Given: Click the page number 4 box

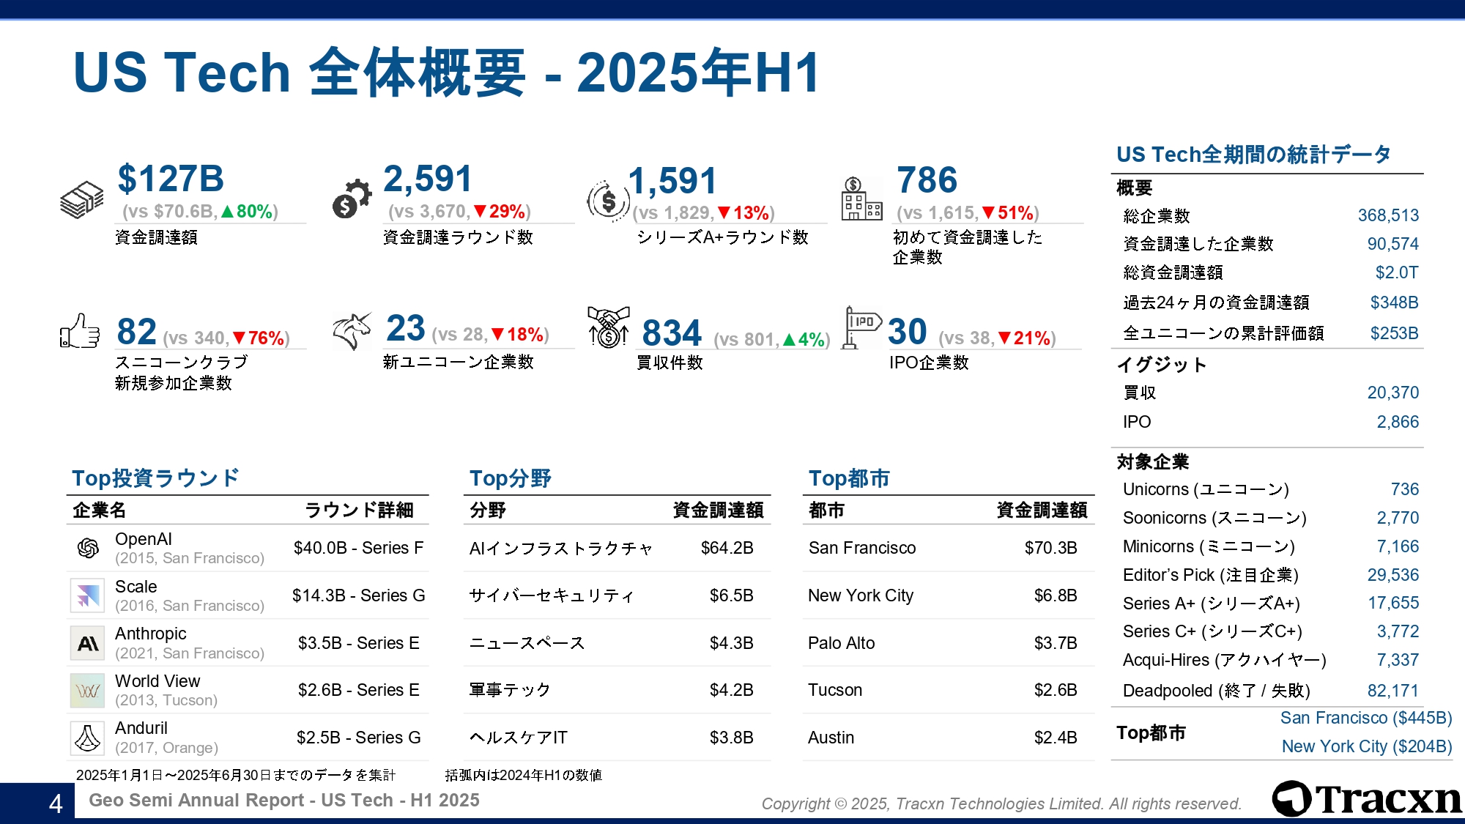Looking at the screenshot, I should [x=55, y=803].
